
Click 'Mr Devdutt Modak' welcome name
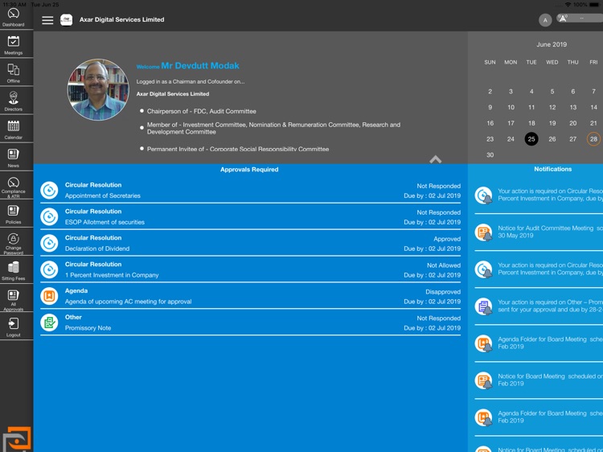click(200, 66)
